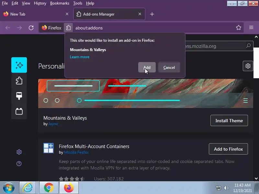
Task: Open the Themes brush sidebar category
Action: pyautogui.click(x=19, y=96)
